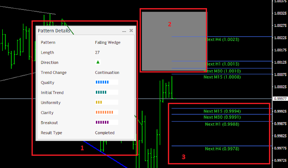Close the Pattern Details panel

pyautogui.click(x=131, y=31)
